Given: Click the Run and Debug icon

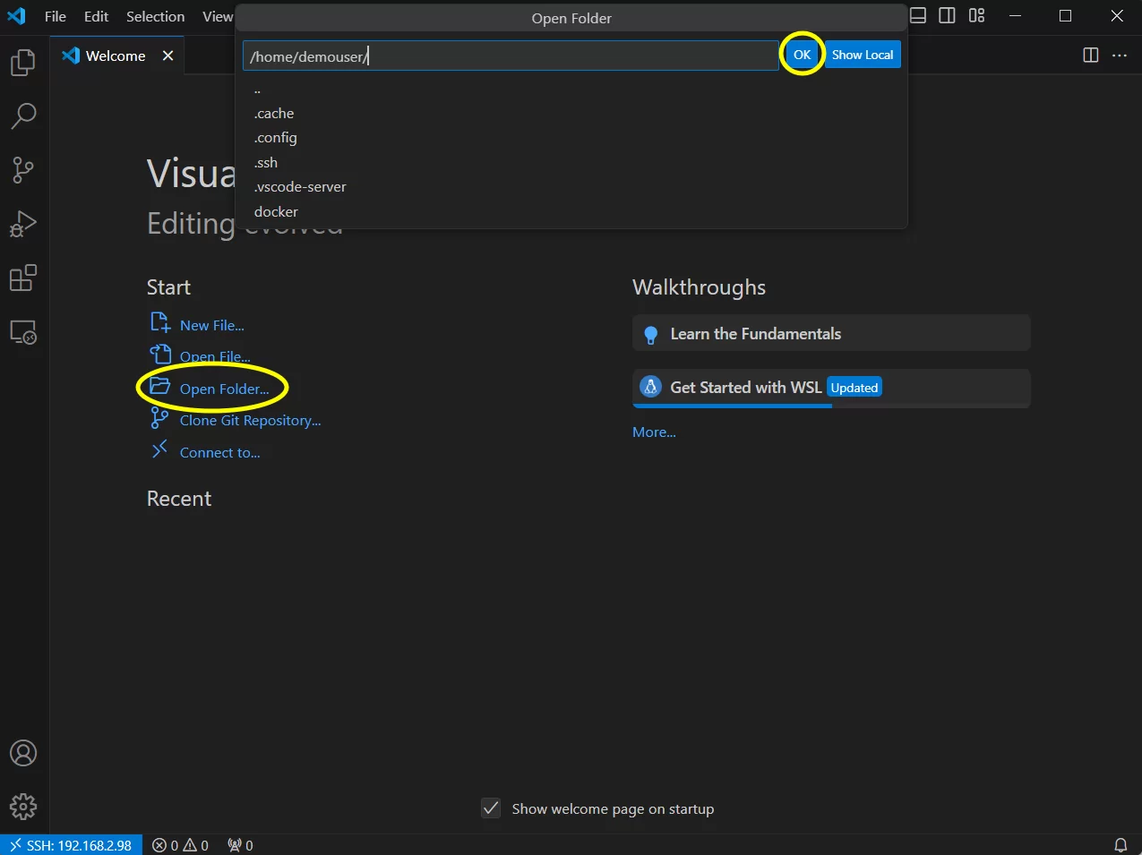Looking at the screenshot, I should point(24,224).
